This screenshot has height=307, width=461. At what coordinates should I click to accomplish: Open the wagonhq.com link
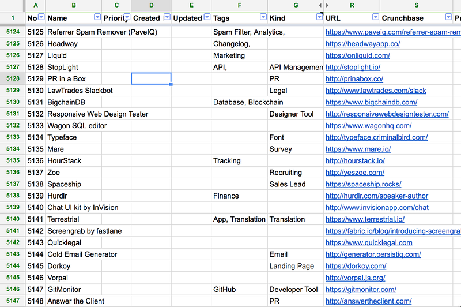pos(369,126)
